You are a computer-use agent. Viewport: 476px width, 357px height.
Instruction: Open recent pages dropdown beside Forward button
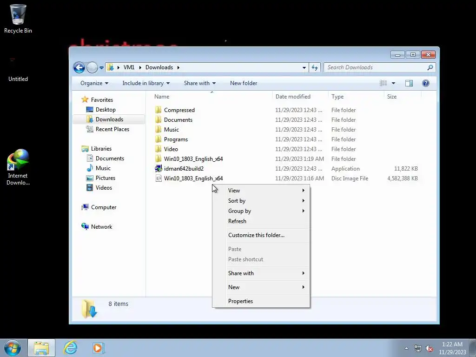pyautogui.click(x=101, y=68)
